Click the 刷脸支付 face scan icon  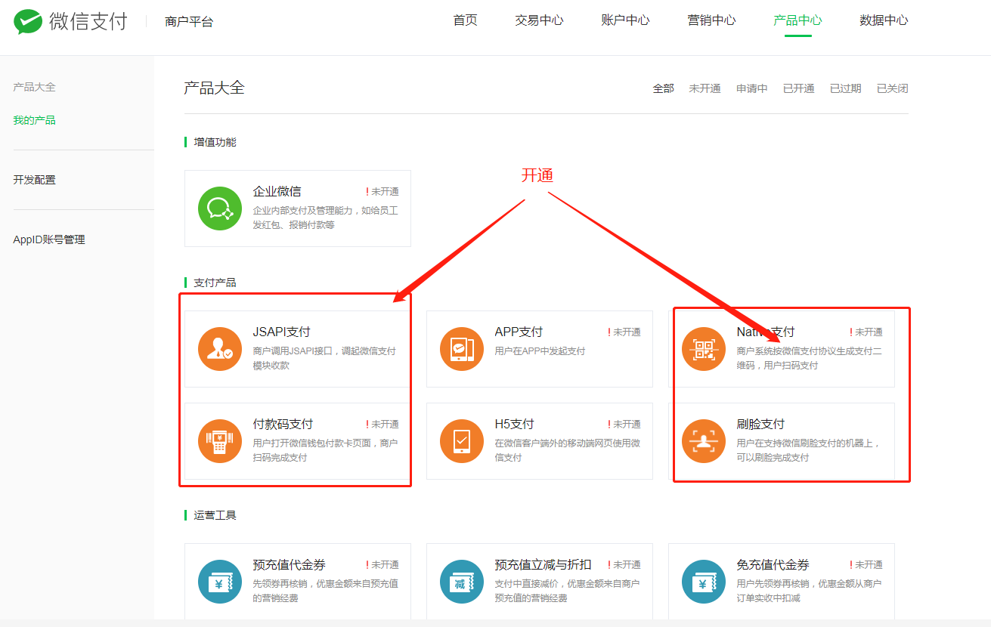coord(704,441)
